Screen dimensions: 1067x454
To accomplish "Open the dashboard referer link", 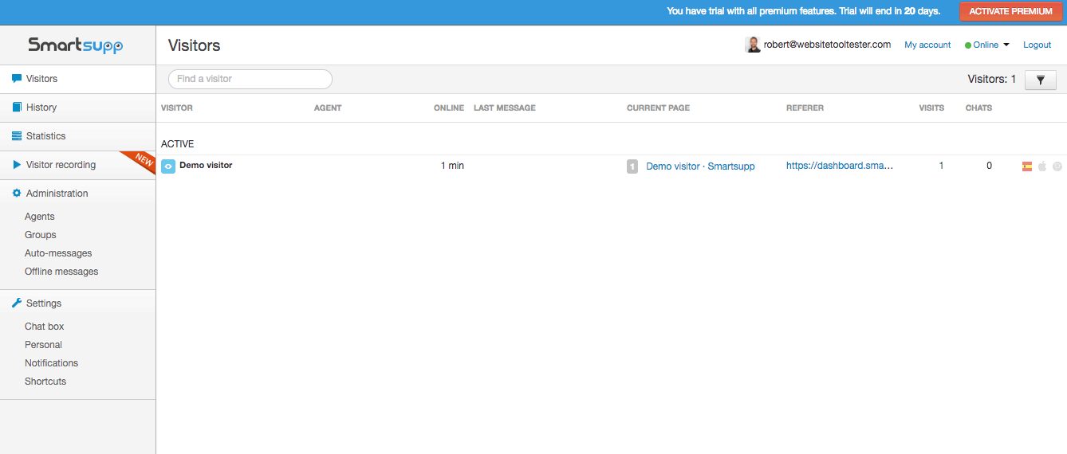I will 840,166.
